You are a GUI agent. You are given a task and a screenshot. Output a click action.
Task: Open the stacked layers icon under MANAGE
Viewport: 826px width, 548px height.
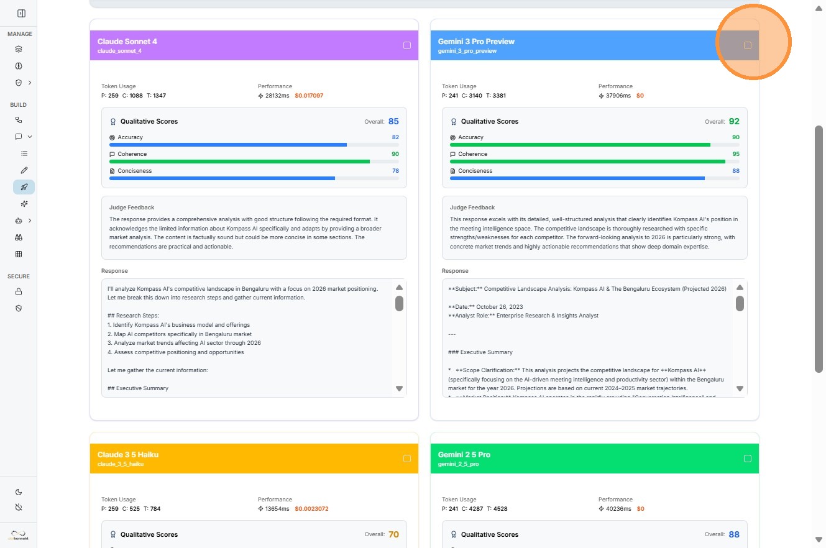pyautogui.click(x=19, y=49)
